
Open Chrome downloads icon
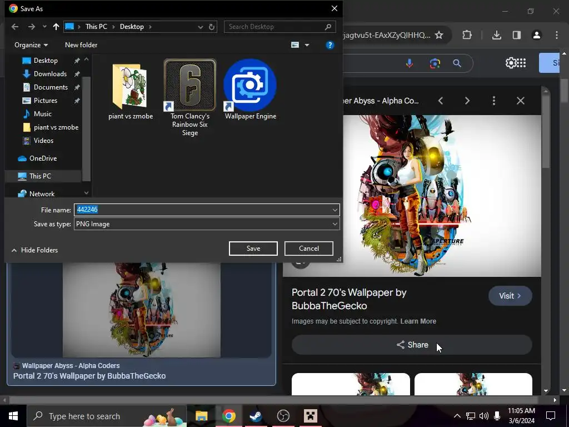(x=496, y=35)
